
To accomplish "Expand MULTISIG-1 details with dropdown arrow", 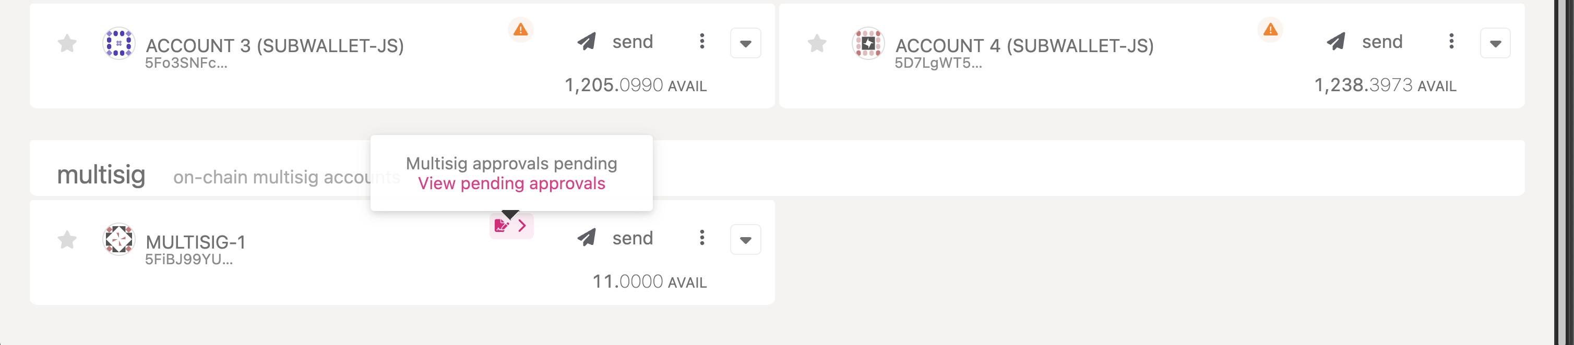I will (x=745, y=239).
